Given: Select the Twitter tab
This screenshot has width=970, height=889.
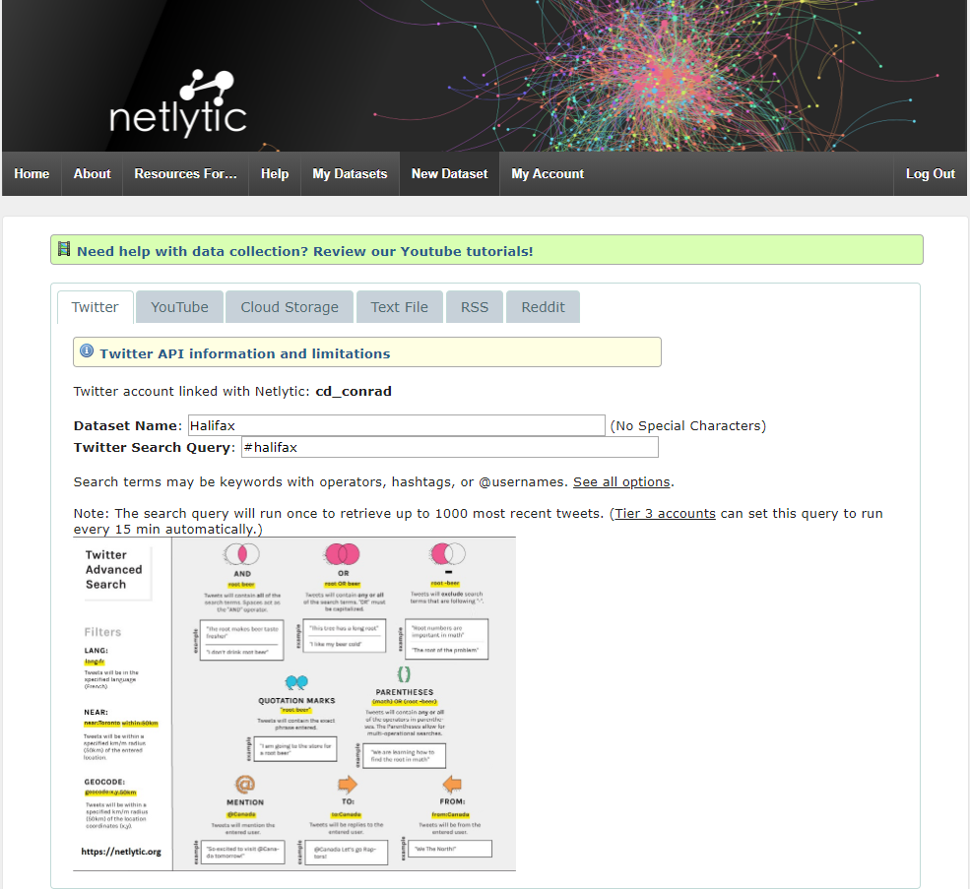Looking at the screenshot, I should (96, 307).
